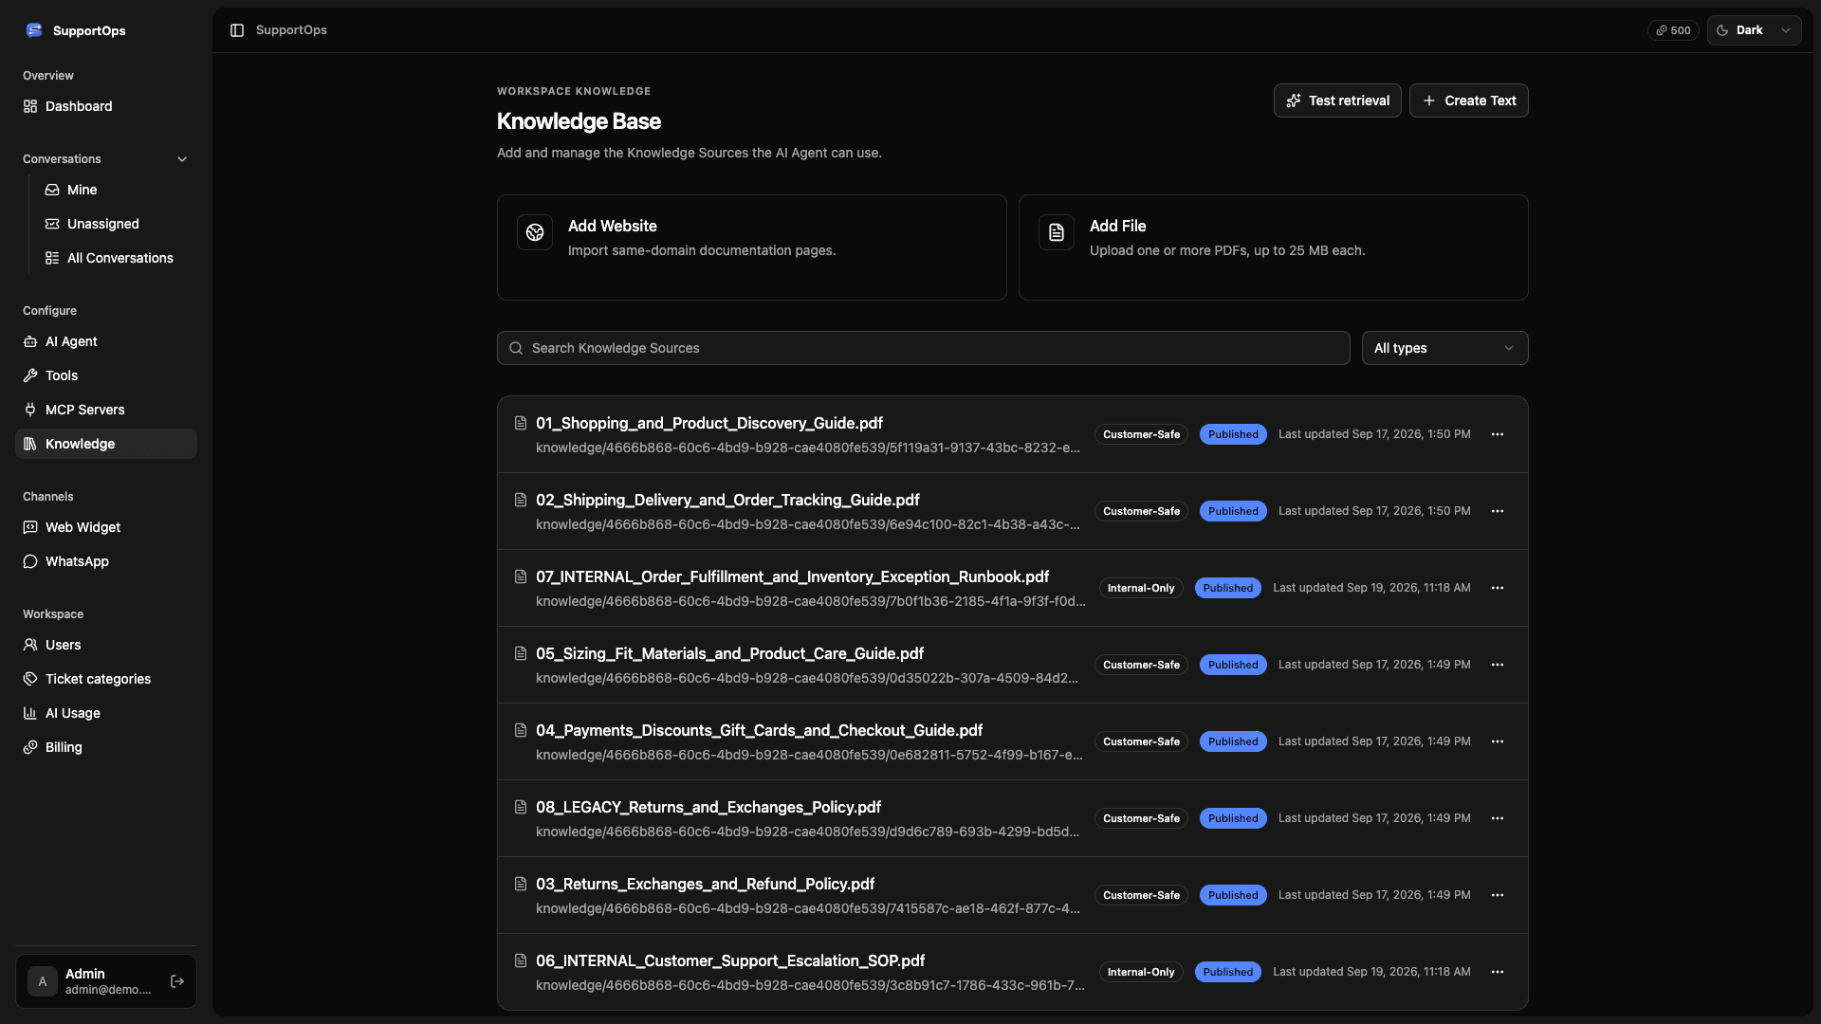
Task: Click the Create Text button
Action: click(x=1468, y=101)
